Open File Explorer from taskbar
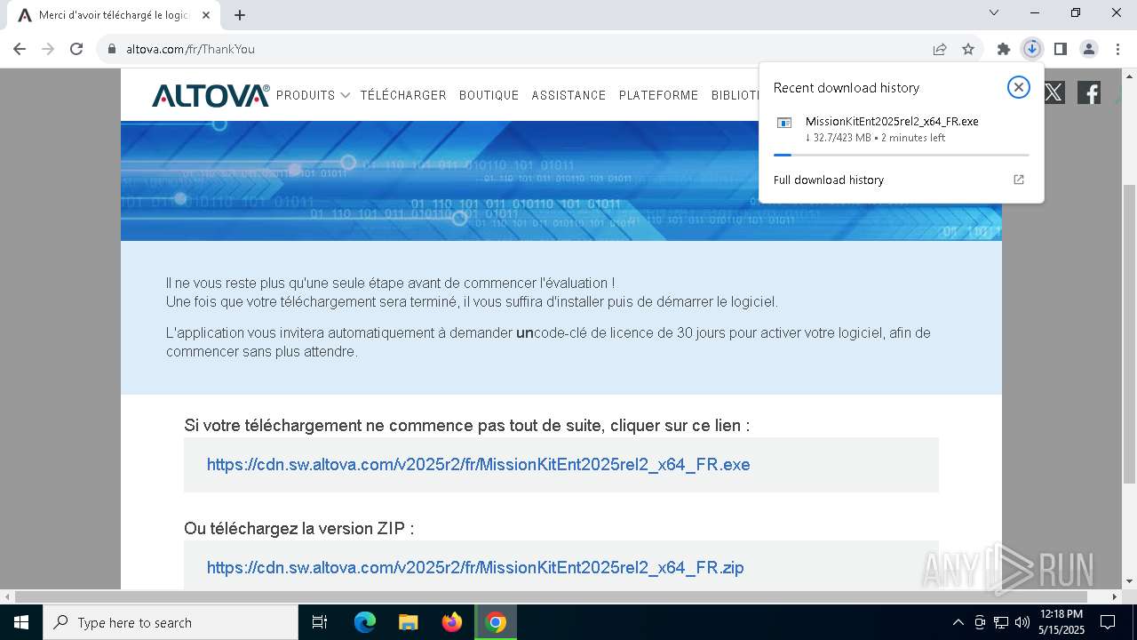 click(x=408, y=622)
